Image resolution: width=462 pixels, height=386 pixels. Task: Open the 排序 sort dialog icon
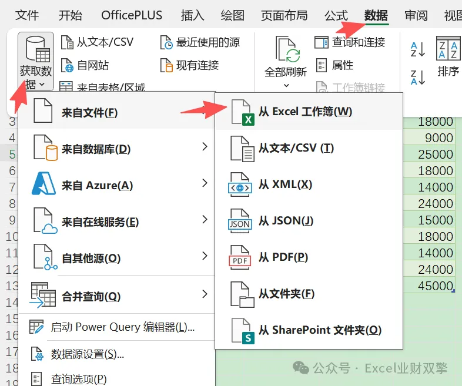(x=448, y=49)
